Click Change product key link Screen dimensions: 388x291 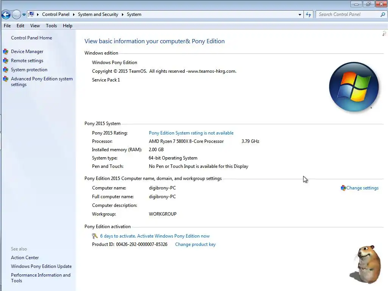pos(195,244)
